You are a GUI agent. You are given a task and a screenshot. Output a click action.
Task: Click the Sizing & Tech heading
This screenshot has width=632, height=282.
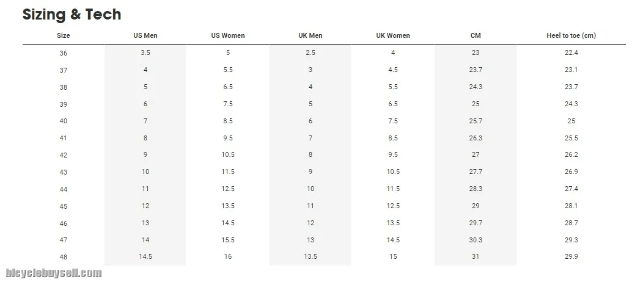tap(72, 15)
